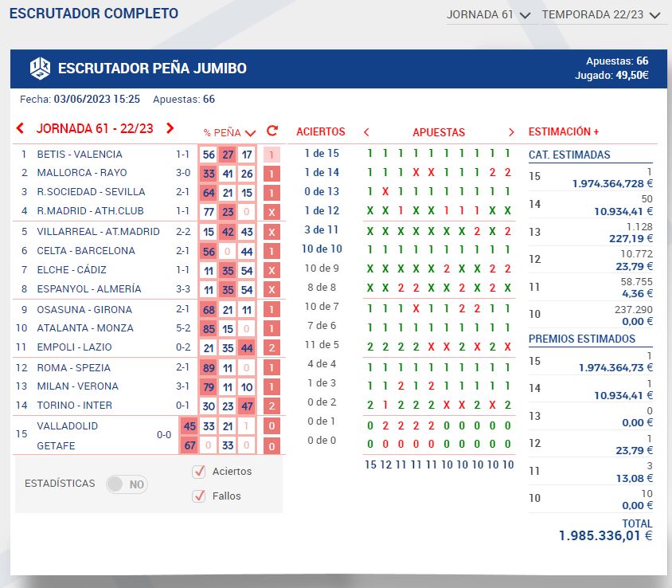
Task: Click the 227,19 € category 13 estimate
Action: pos(631,238)
